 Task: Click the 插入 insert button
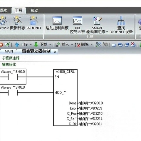(62, 45)
